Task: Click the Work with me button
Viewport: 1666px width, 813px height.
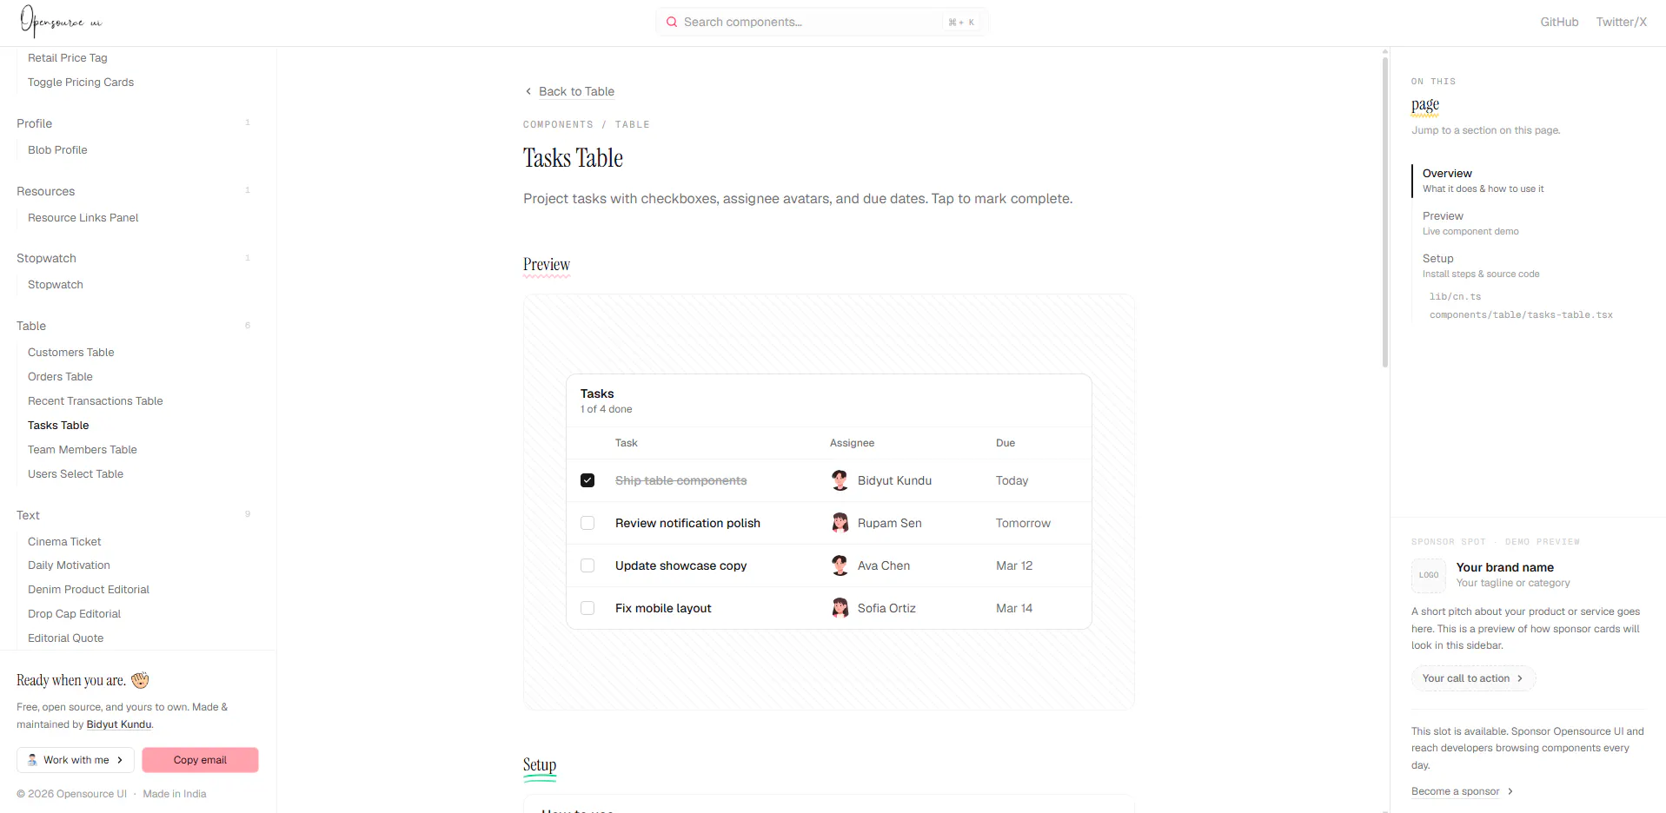Action: click(76, 760)
